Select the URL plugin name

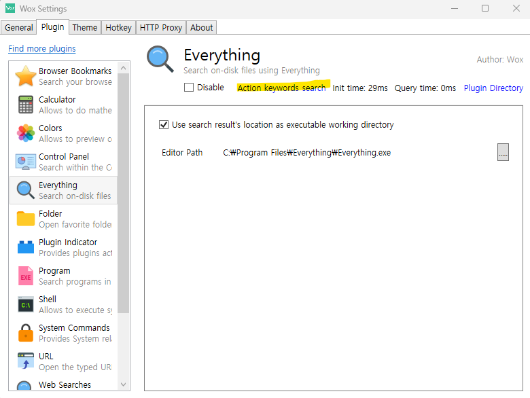[46, 356]
